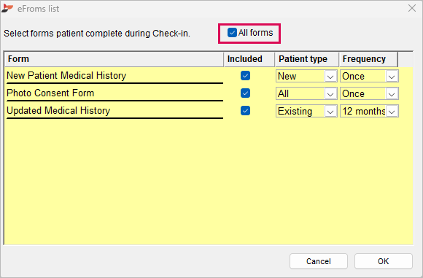Click the app logo icon in title bar
Image resolution: width=423 pixels, height=278 pixels.
coord(7,8)
